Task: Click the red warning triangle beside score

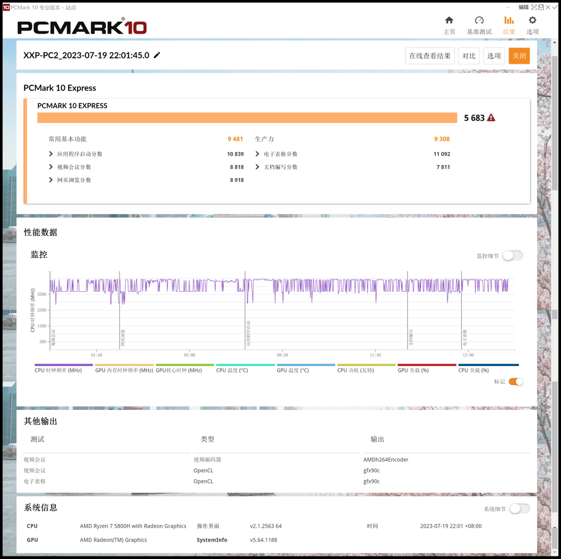Action: (x=491, y=118)
